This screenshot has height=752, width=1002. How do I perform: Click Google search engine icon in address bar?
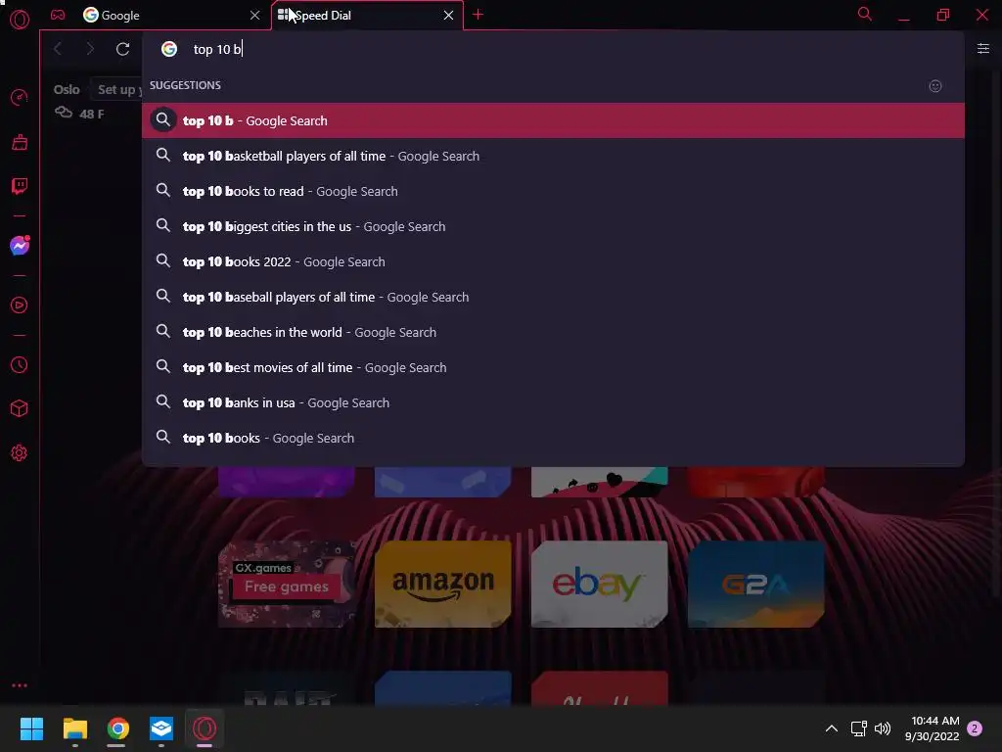(x=168, y=49)
